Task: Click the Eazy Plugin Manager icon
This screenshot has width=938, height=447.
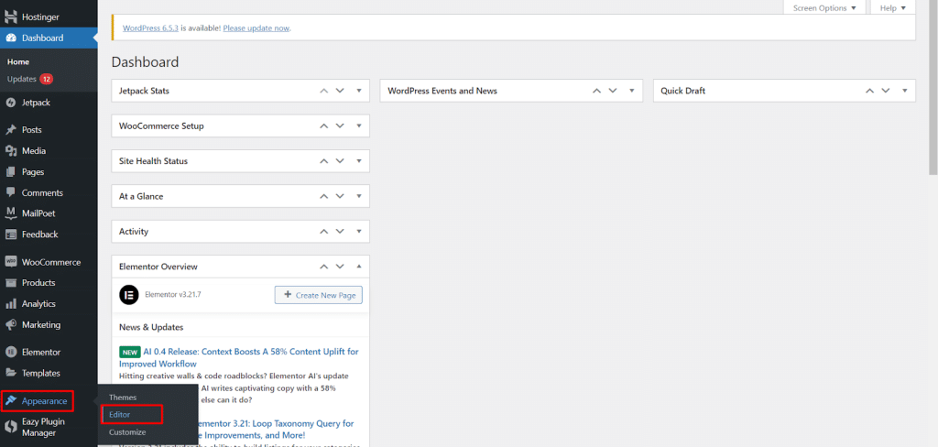Action: tap(11, 427)
